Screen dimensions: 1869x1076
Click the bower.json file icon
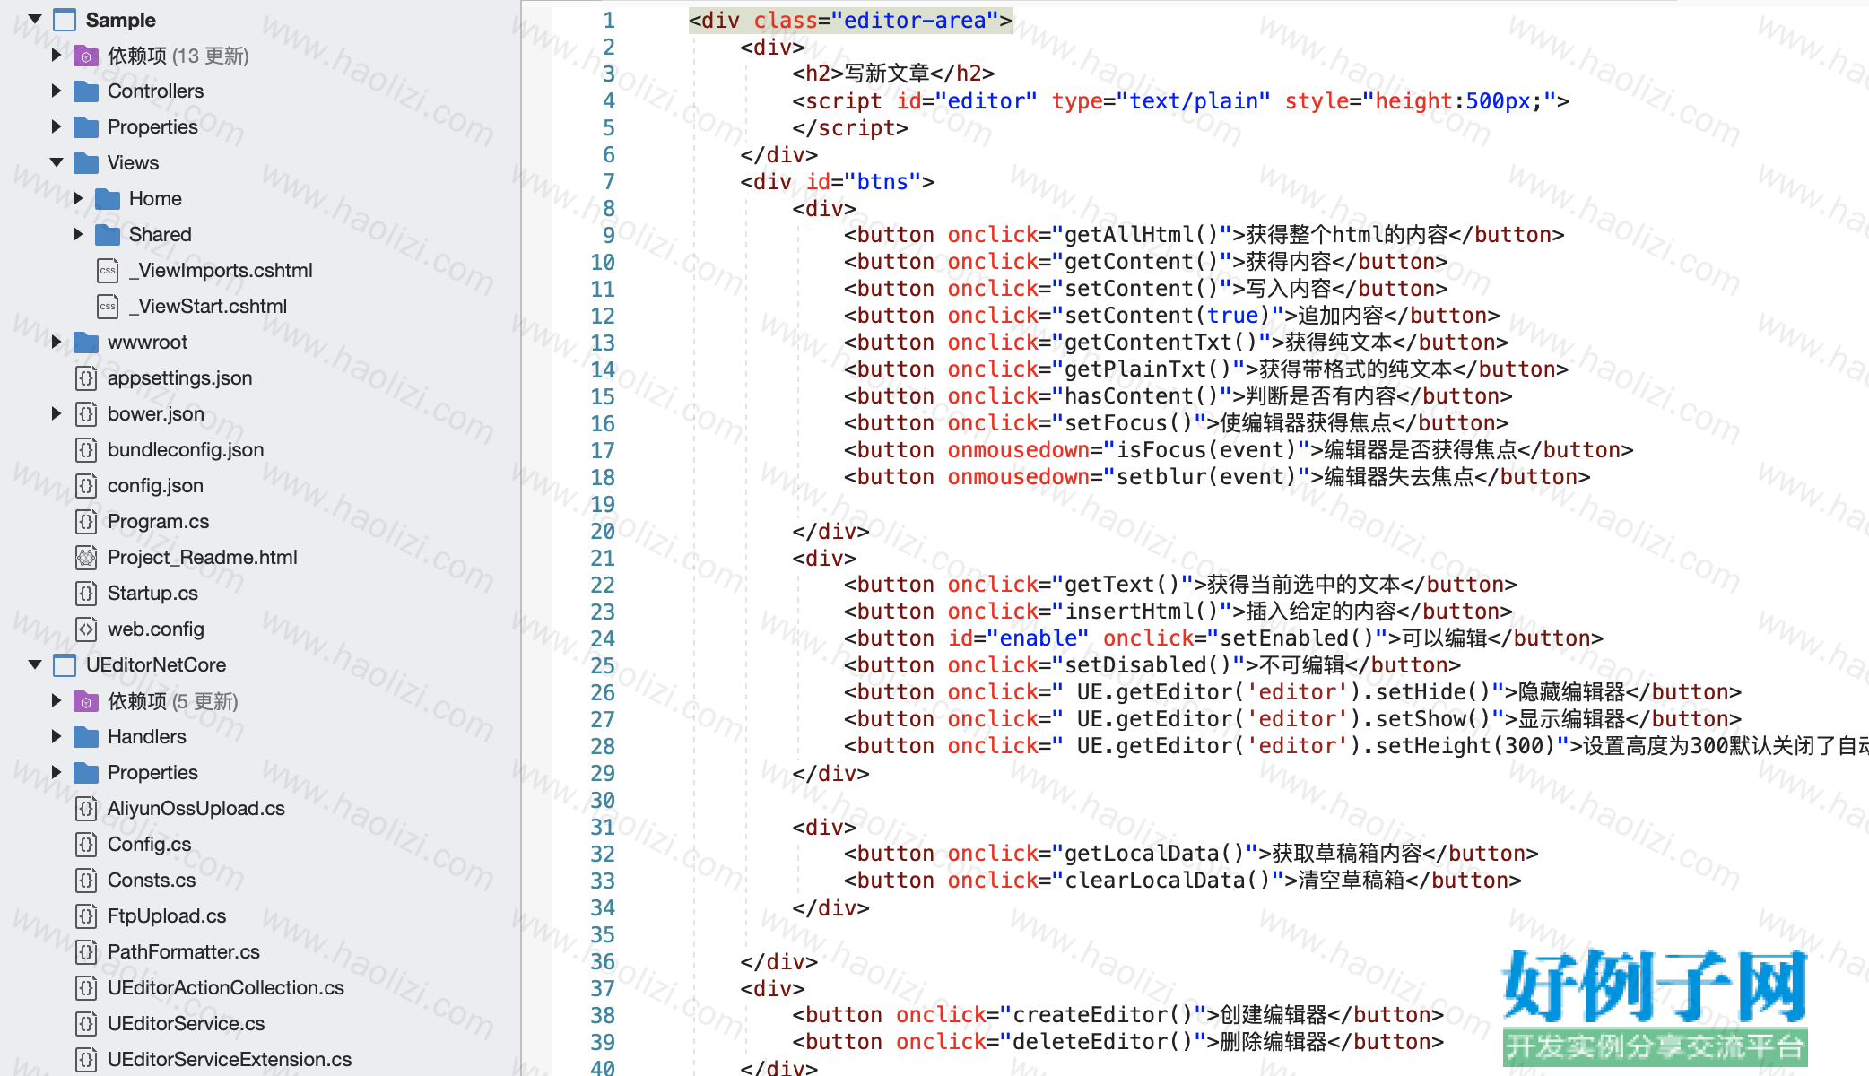click(x=86, y=413)
